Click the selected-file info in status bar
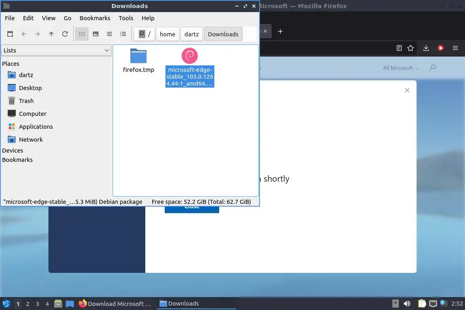Viewport: 465px width, 310px height. pyautogui.click(x=73, y=202)
